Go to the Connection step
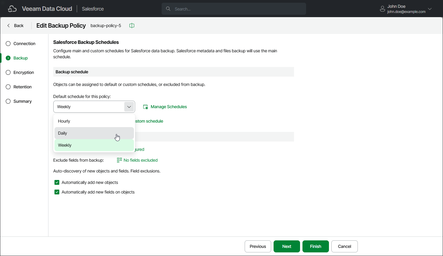 click(x=24, y=44)
